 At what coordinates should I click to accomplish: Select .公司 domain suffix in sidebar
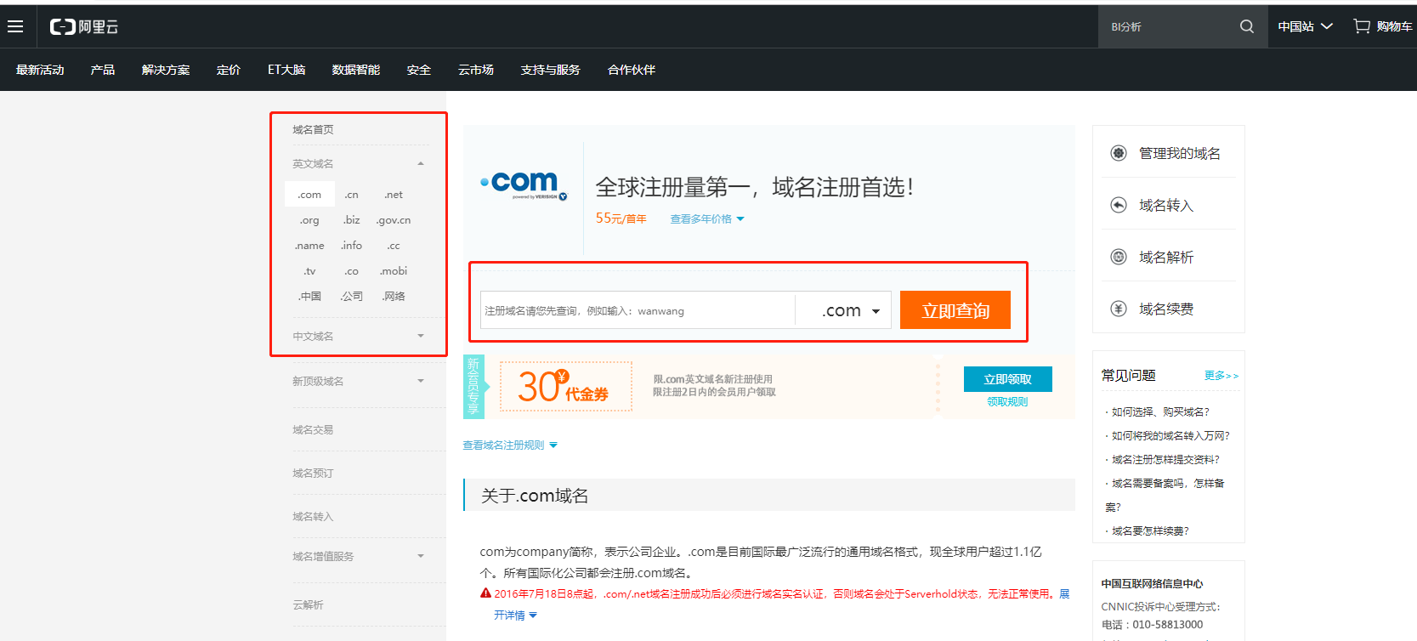tap(351, 296)
